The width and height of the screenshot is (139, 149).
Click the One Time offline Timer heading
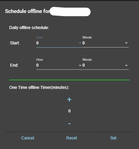(x=39, y=87)
